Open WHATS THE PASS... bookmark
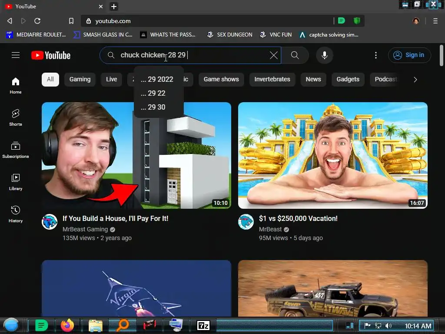445x334 pixels. click(x=168, y=35)
